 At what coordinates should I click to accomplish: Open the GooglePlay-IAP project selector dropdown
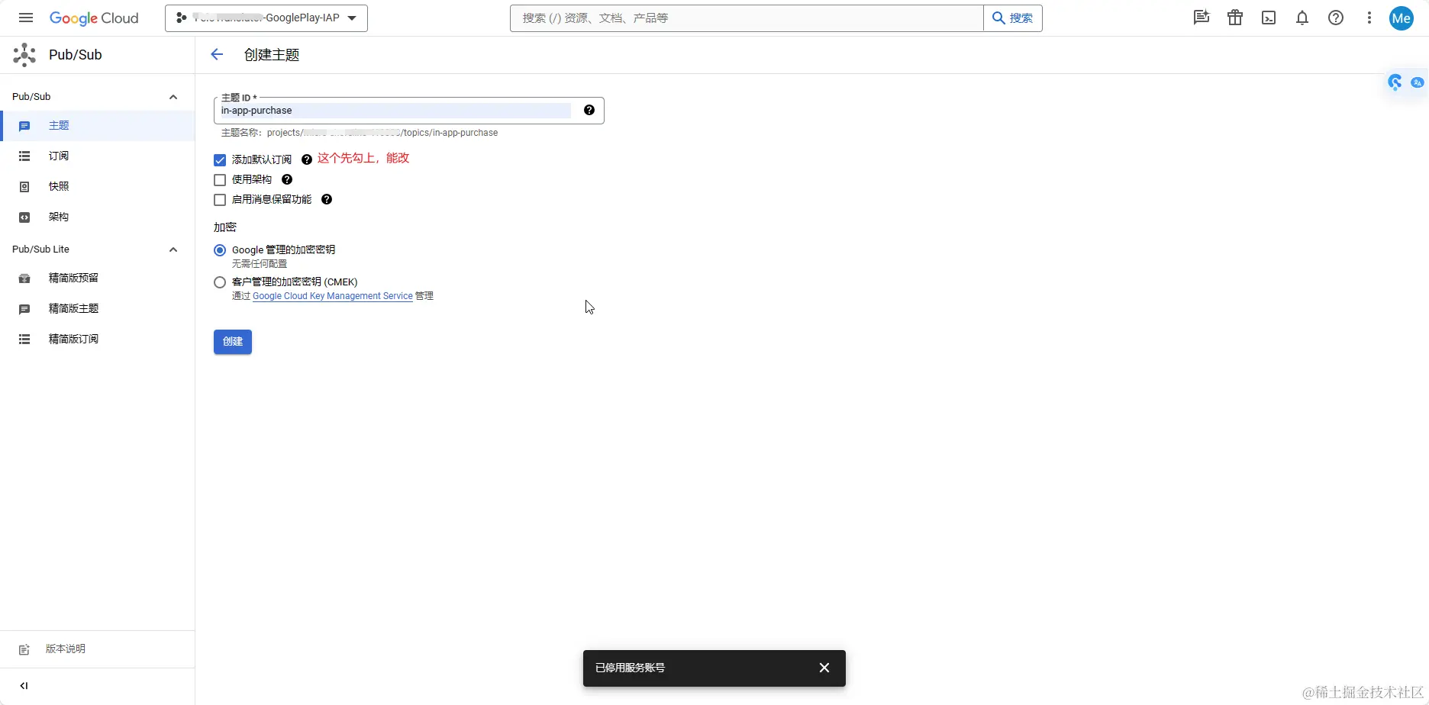pos(266,18)
